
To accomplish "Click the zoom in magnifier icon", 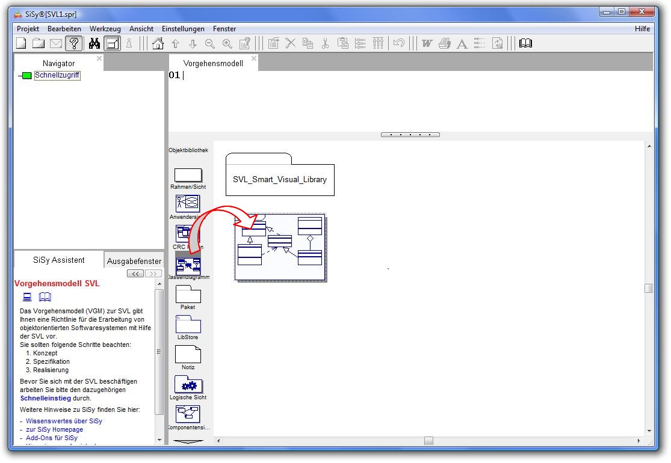I will (227, 43).
